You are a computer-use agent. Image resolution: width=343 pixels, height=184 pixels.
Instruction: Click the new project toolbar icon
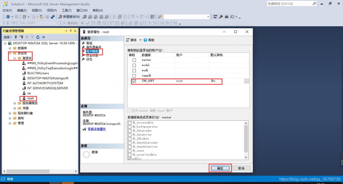click(x=24, y=17)
